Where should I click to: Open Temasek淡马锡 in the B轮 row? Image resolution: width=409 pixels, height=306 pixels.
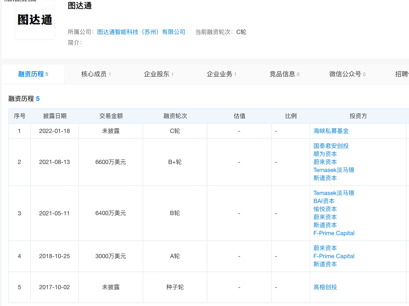pyautogui.click(x=334, y=193)
